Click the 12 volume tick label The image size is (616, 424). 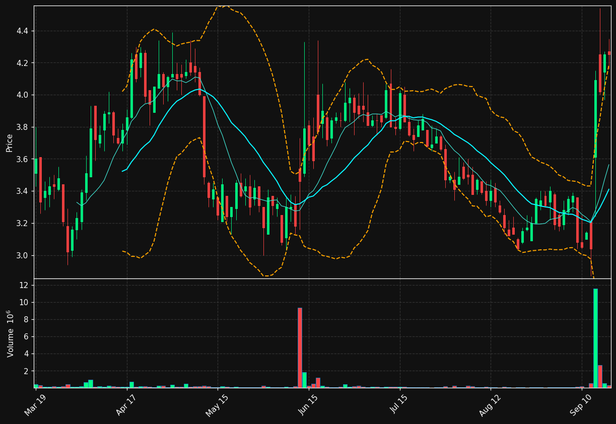pos(25,285)
